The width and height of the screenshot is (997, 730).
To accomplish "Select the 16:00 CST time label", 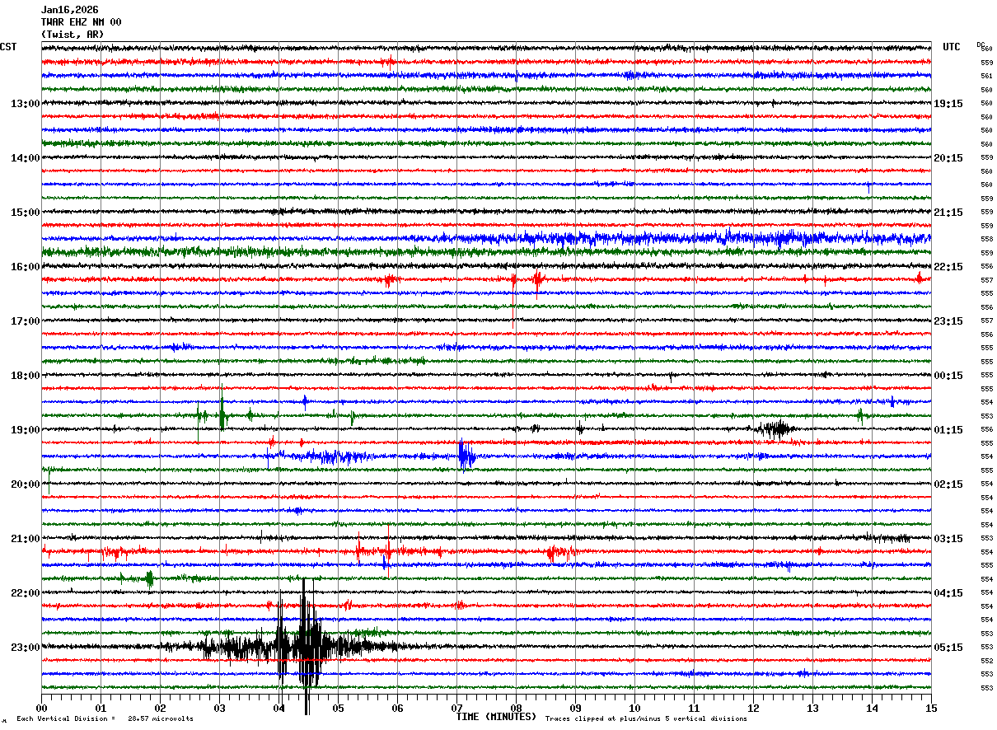I will tap(25, 267).
